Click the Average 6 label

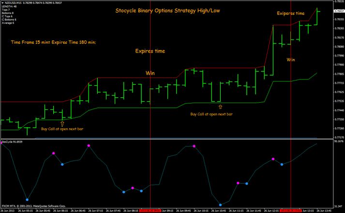pos(8,23)
